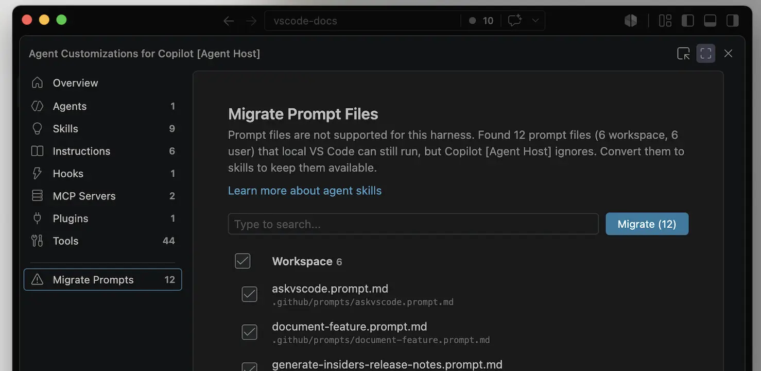Click the Hooks lightning bolt icon
Viewport: 761px width, 371px height.
[x=37, y=173]
